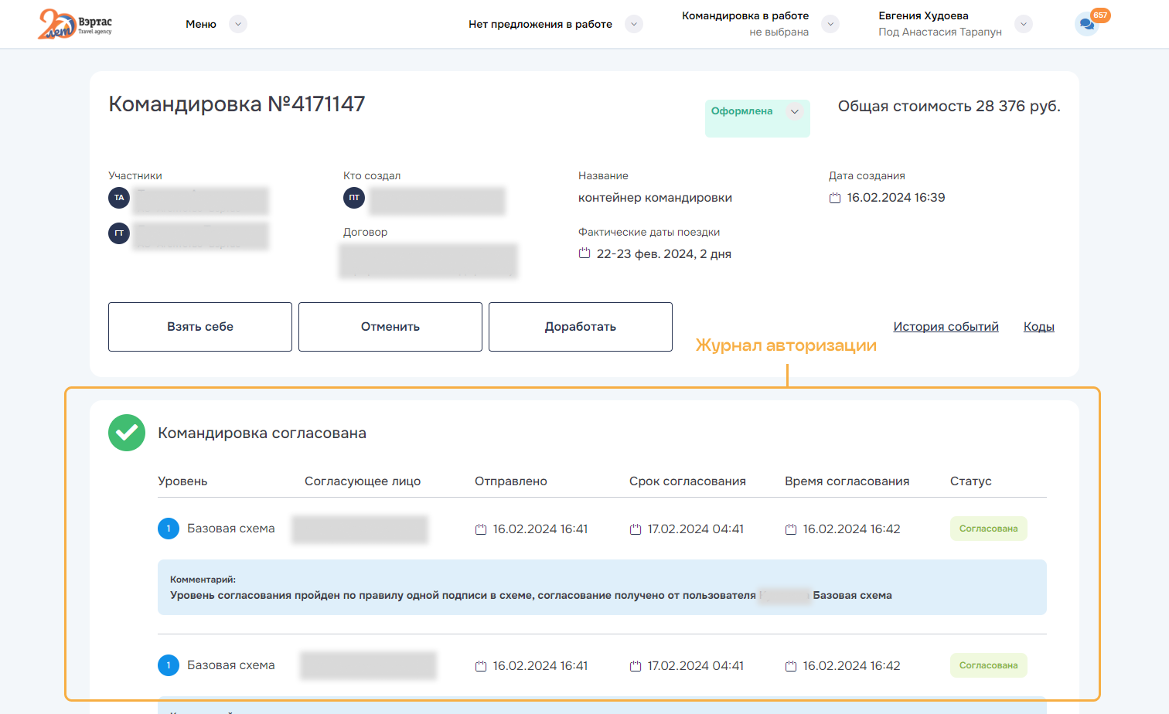Click Нет предложения в работе header item
The image size is (1169, 714).
[540, 24]
